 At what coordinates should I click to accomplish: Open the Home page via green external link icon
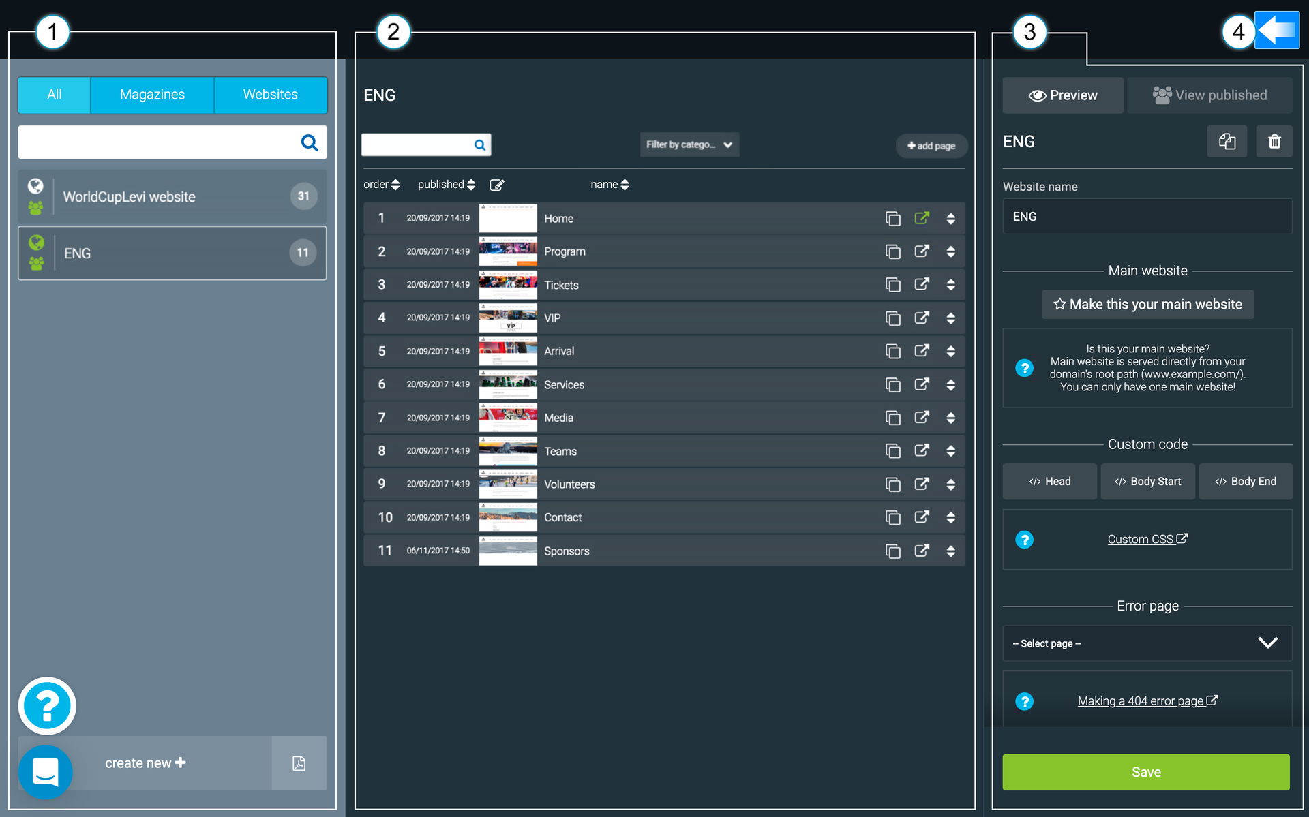click(922, 218)
